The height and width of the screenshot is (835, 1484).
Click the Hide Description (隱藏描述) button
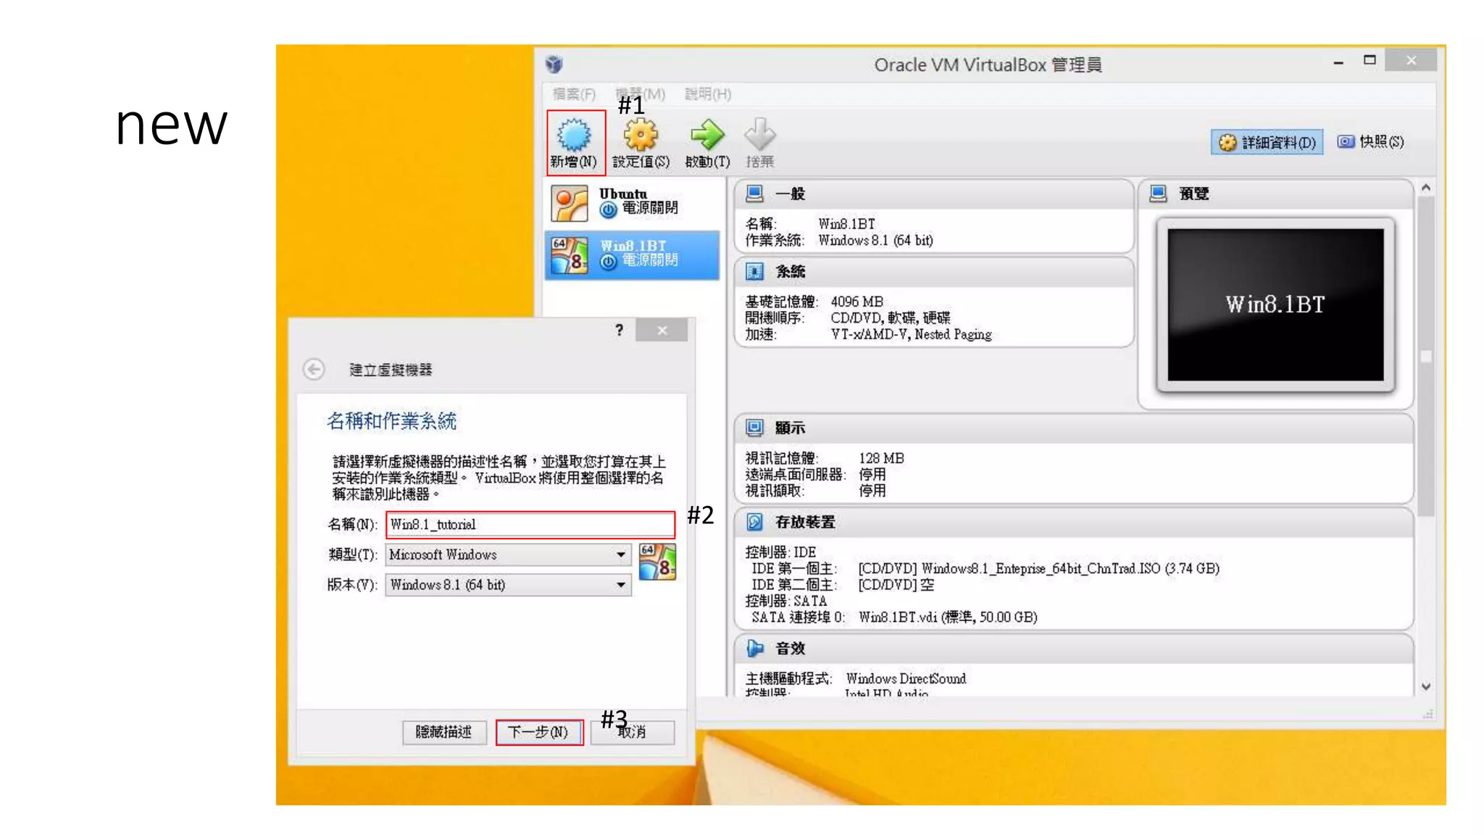tap(443, 732)
